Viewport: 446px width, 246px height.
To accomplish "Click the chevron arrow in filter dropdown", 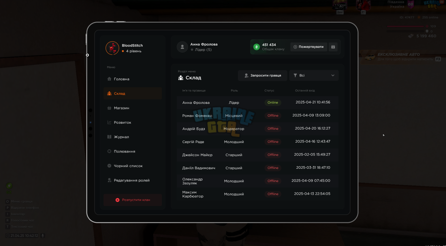I will (x=333, y=76).
